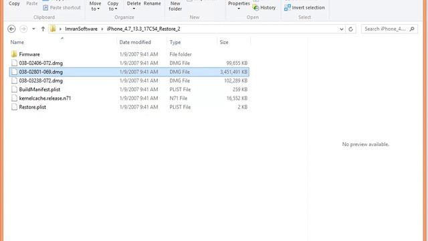Open address bar history dropdown

tap(341, 29)
